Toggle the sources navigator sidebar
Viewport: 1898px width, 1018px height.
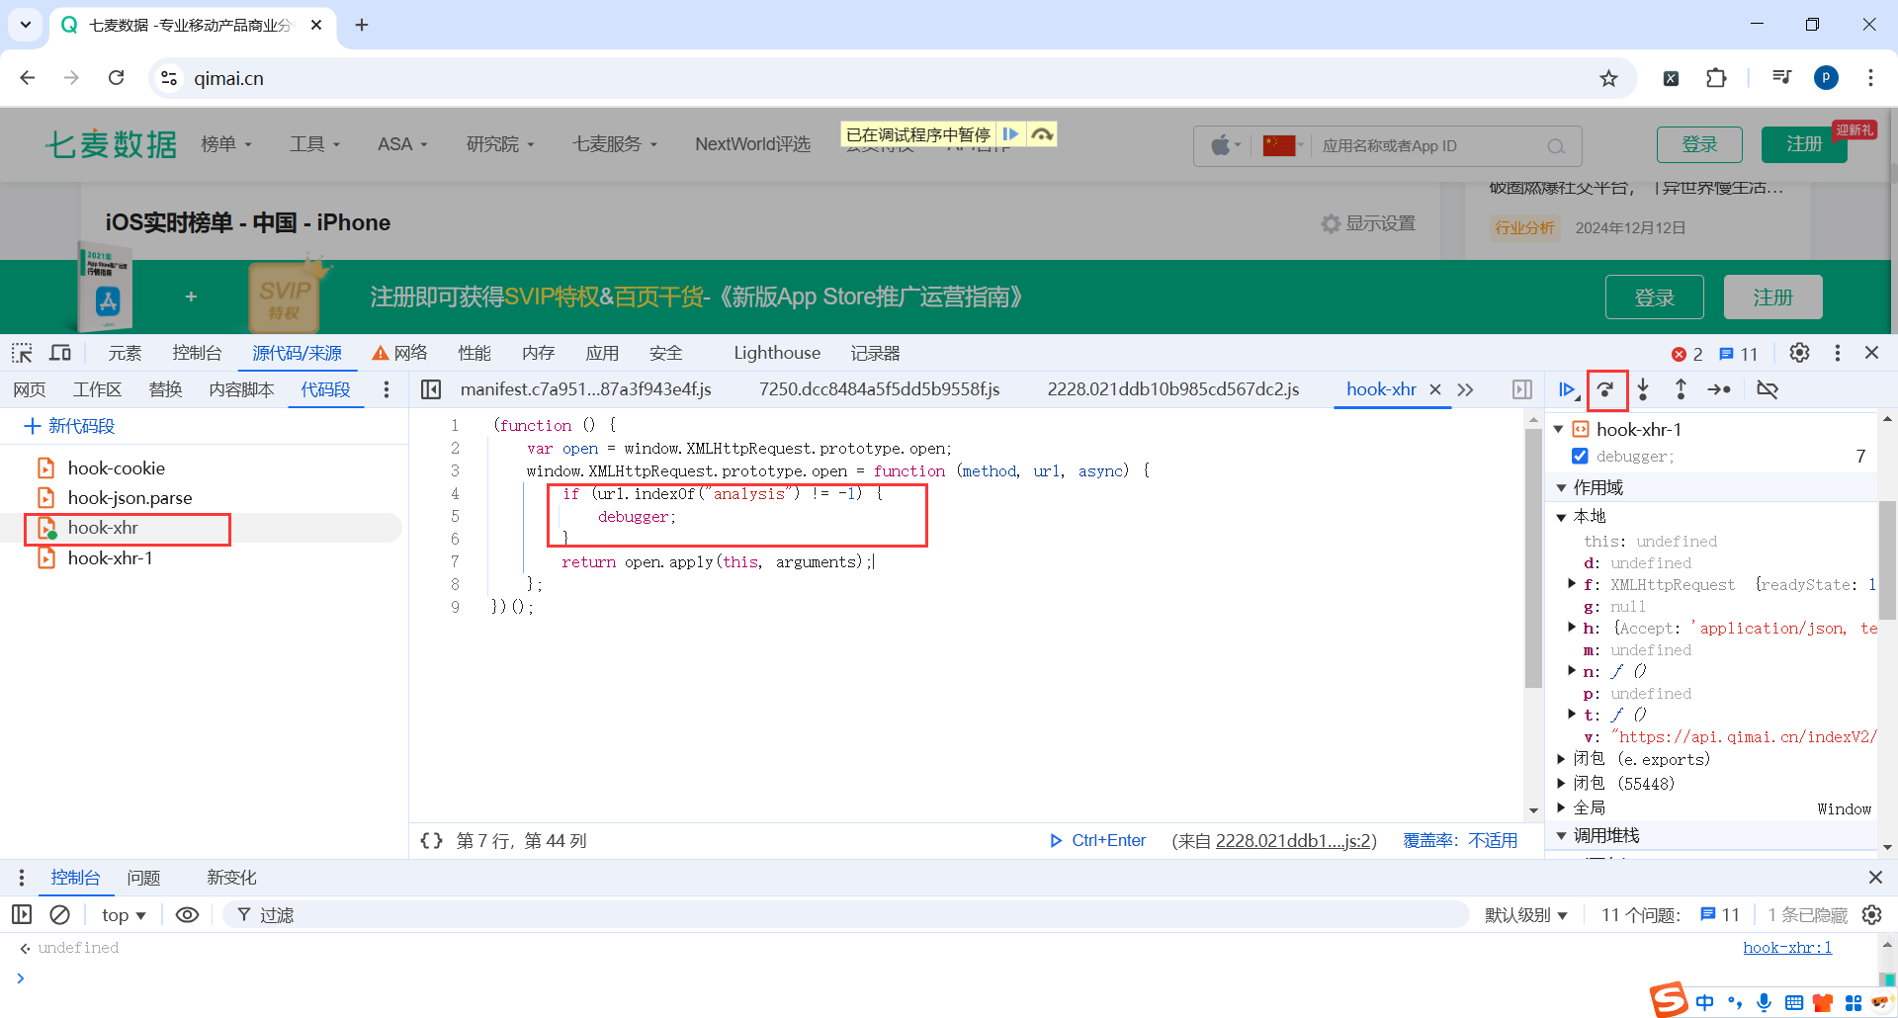pos(431,389)
